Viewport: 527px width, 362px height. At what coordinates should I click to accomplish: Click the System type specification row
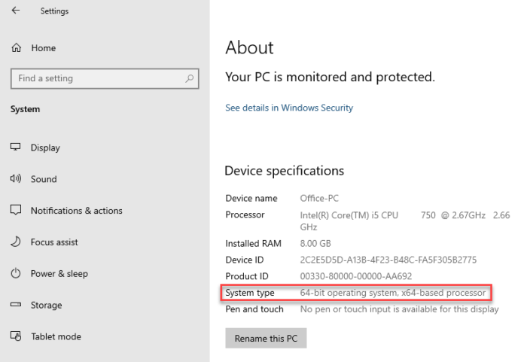pos(358,292)
